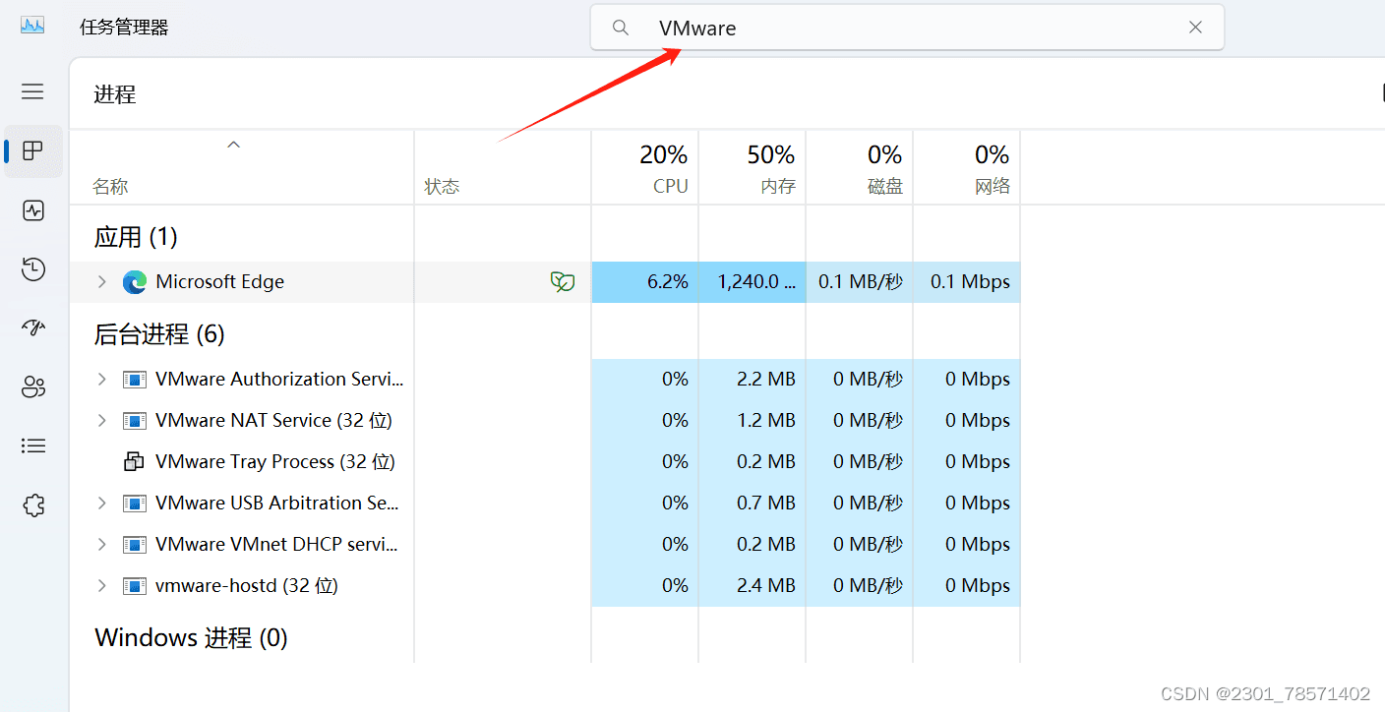
Task: Open the Startup apps sidebar icon
Action: point(33,328)
